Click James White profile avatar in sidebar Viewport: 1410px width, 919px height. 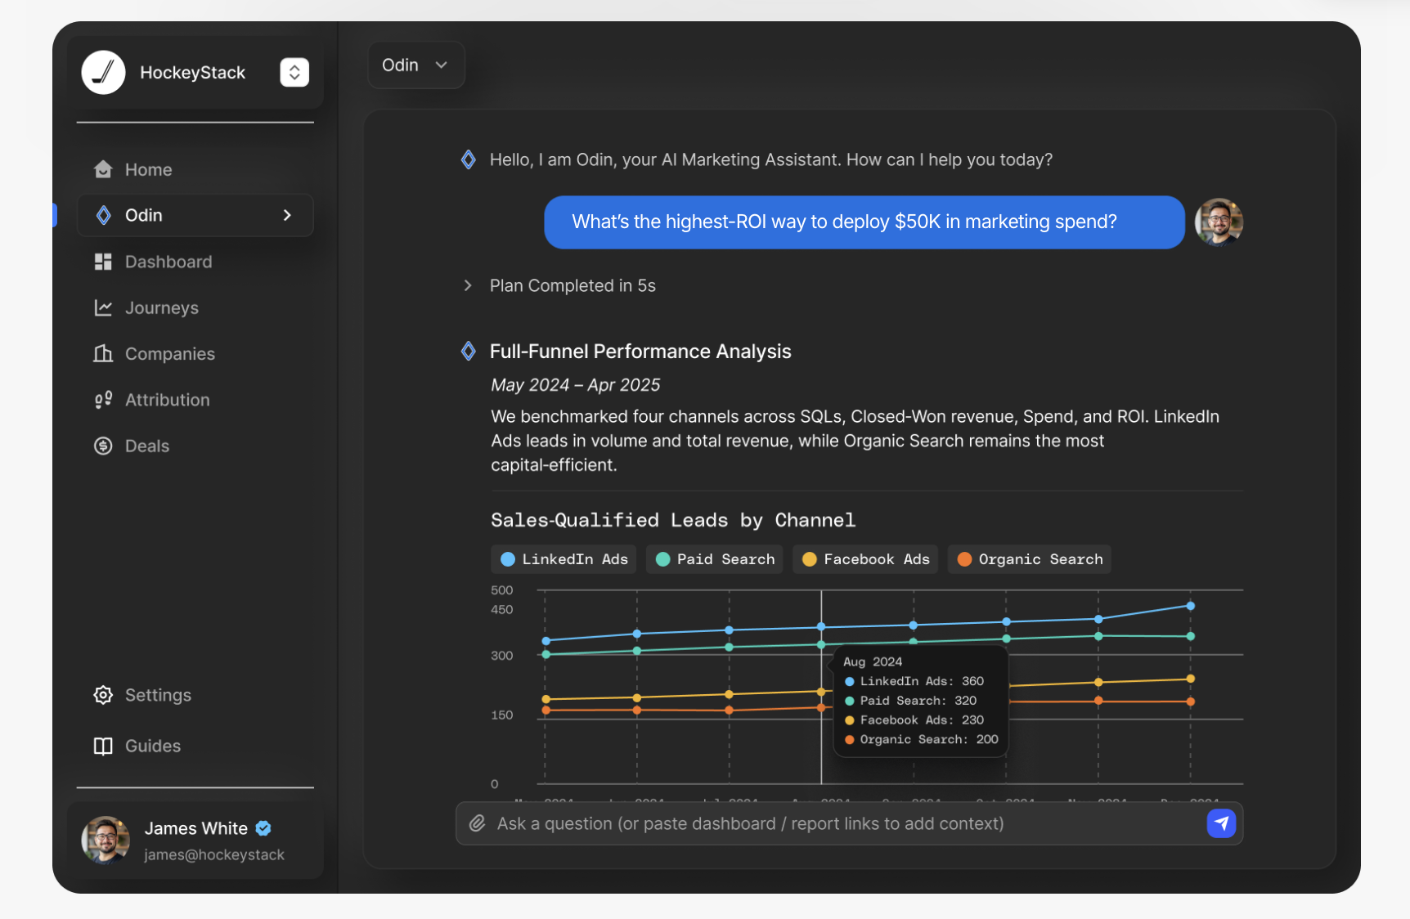[106, 840]
